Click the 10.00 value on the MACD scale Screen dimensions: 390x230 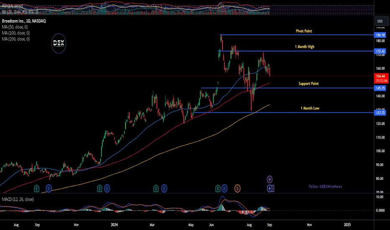point(380,197)
